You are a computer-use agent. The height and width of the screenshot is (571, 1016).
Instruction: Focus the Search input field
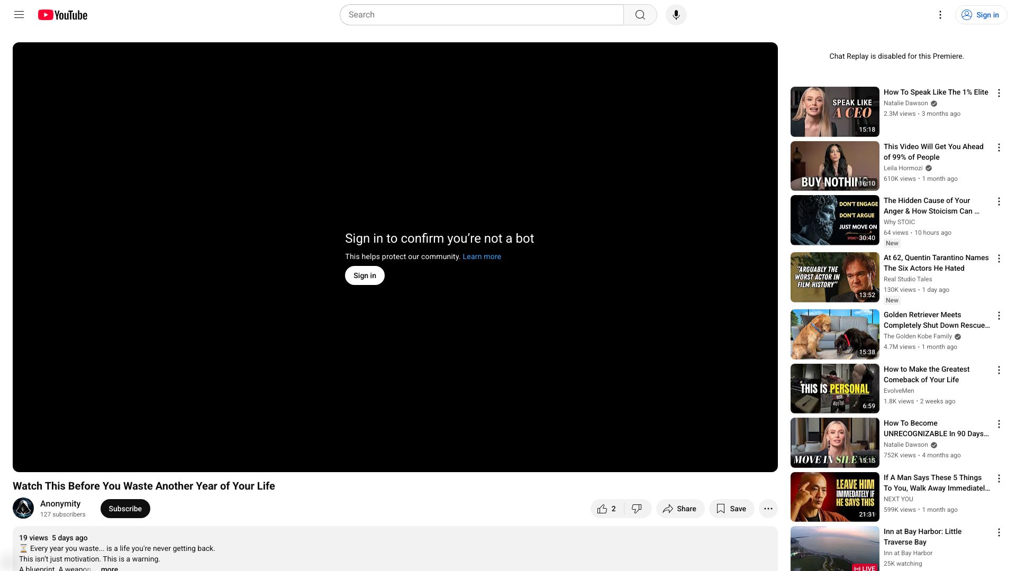coord(482,15)
